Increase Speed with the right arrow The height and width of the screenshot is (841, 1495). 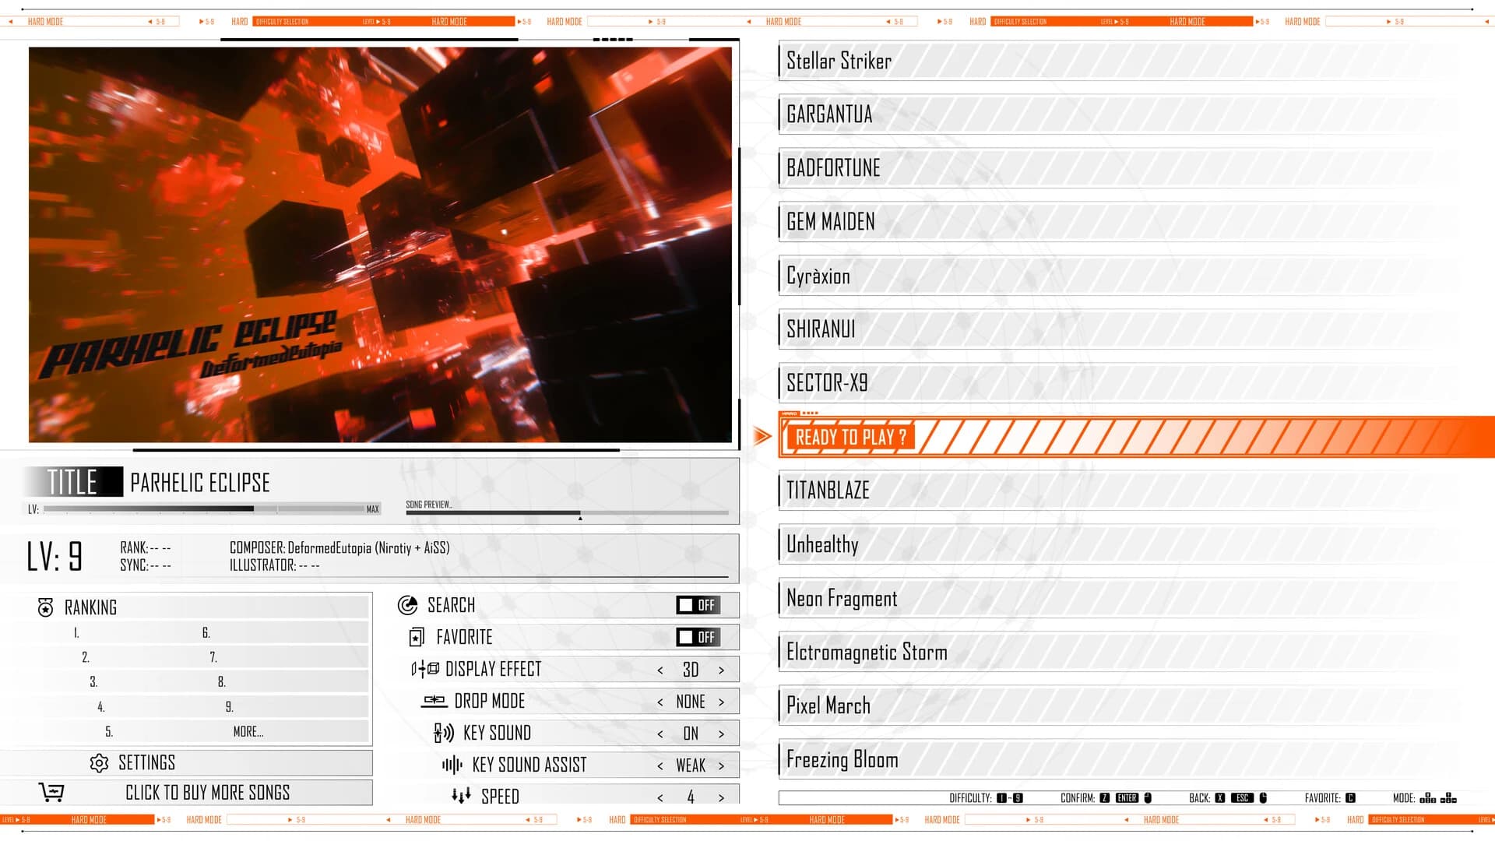722,796
